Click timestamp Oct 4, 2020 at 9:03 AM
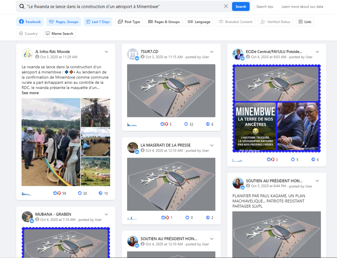 [x=269, y=57]
